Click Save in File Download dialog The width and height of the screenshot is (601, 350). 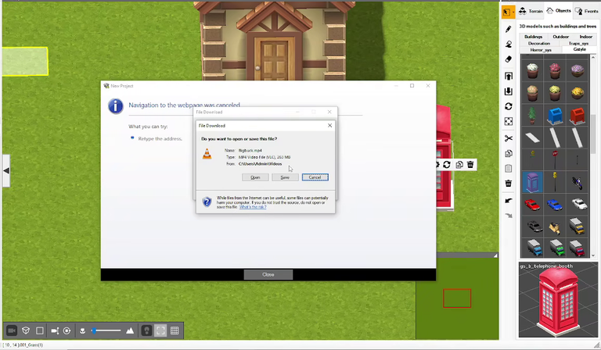pyautogui.click(x=285, y=177)
